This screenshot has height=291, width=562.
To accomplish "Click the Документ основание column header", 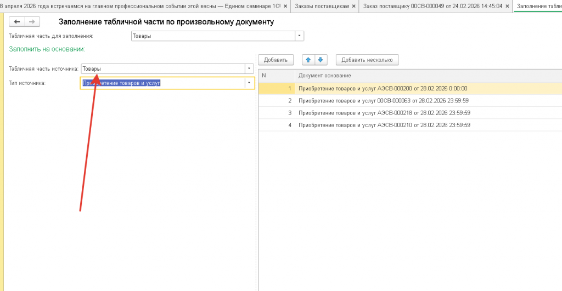I will pos(428,76).
